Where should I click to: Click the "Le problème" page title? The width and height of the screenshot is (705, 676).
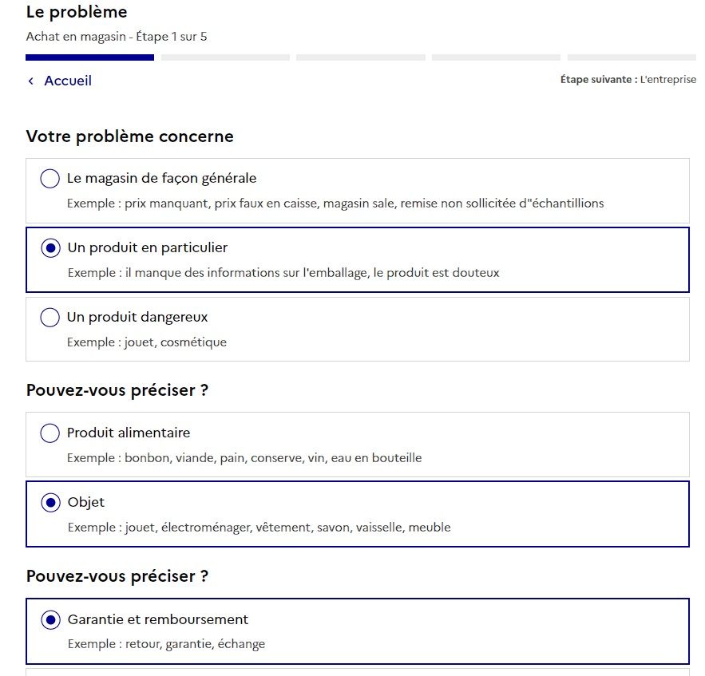(76, 12)
